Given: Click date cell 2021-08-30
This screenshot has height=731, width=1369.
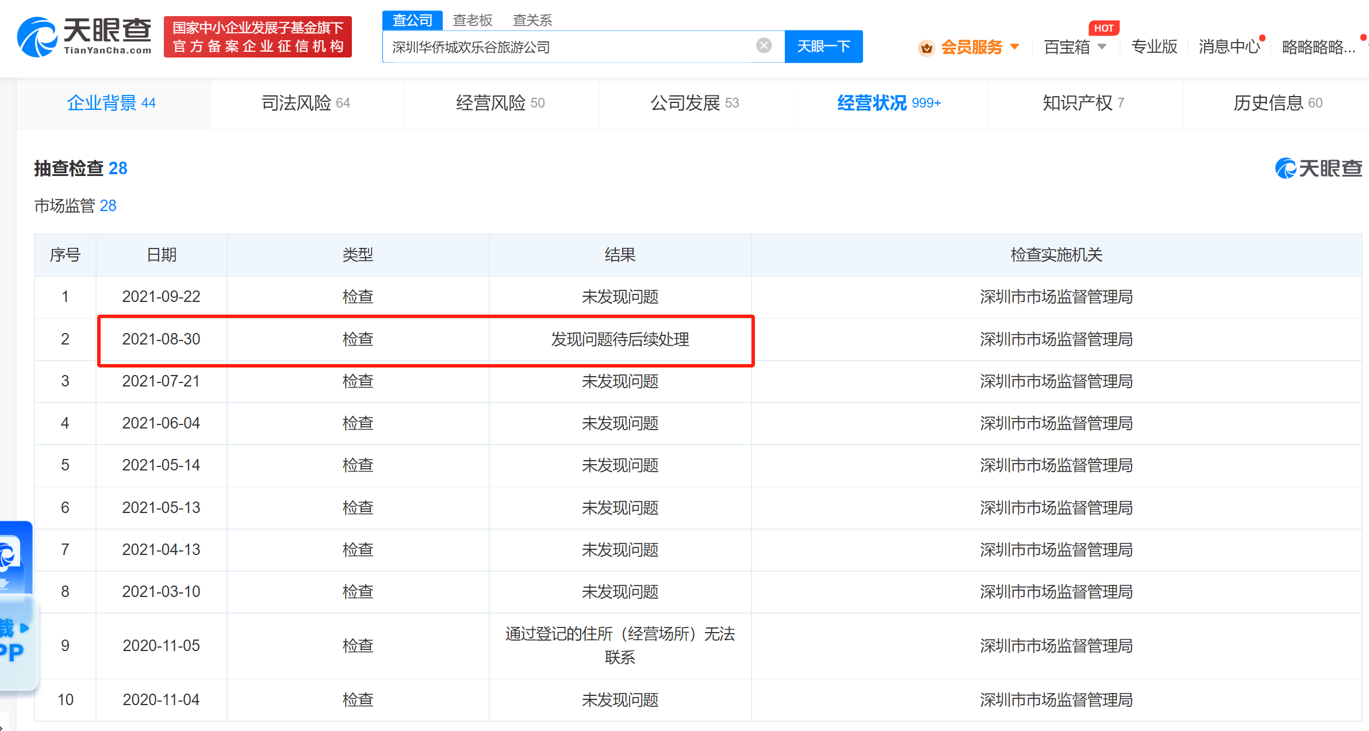Looking at the screenshot, I should [161, 339].
